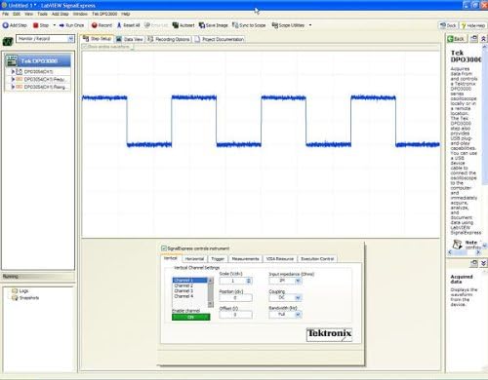
Task: Open the Help menu
Action: tap(126, 14)
